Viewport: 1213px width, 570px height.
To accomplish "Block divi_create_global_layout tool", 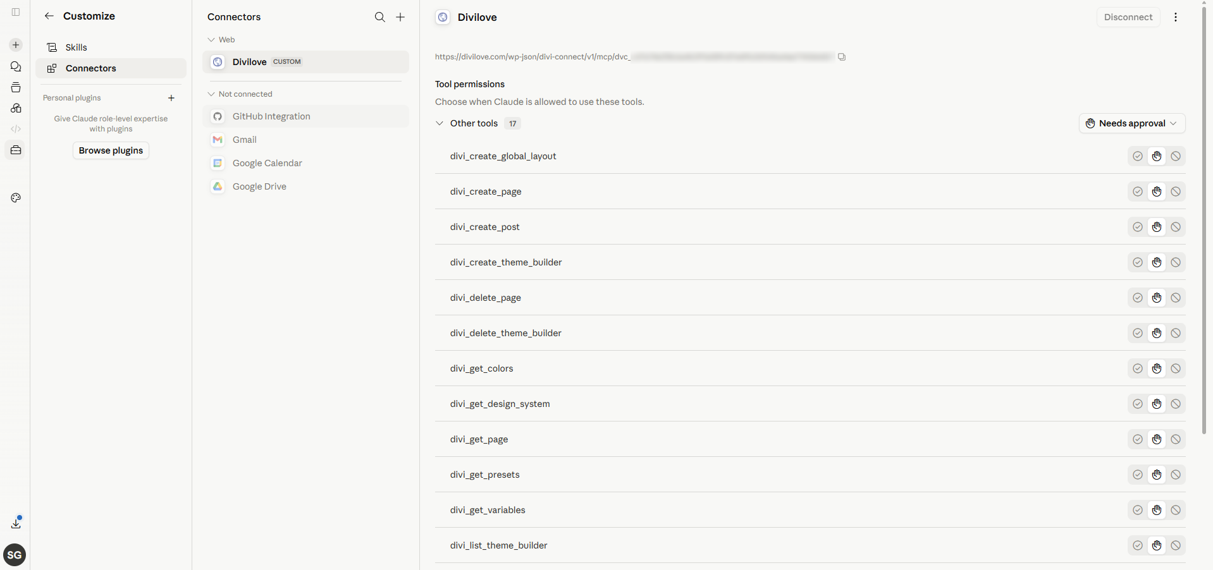I will (1176, 156).
